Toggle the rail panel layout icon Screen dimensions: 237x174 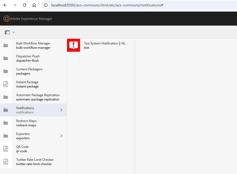click(7, 32)
